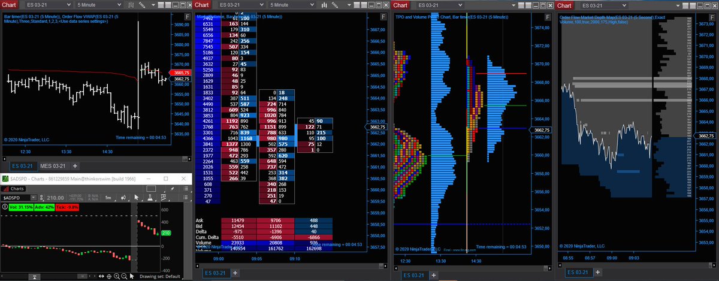Click pin icon in thinkorswim header

tap(172, 189)
